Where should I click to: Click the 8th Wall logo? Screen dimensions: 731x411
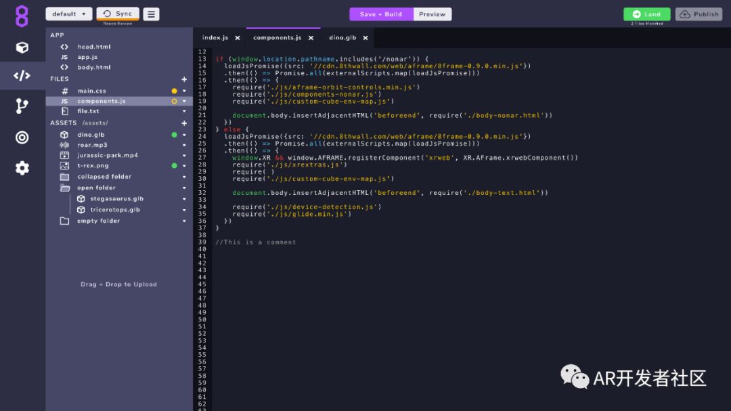tap(22, 16)
